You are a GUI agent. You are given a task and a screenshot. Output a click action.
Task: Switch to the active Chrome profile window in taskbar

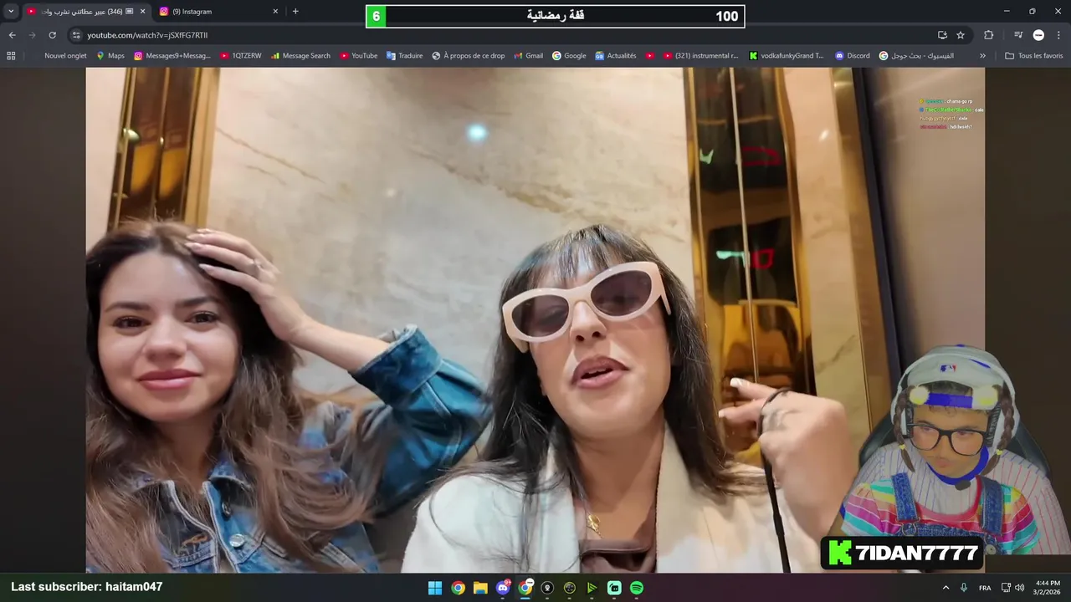525,588
